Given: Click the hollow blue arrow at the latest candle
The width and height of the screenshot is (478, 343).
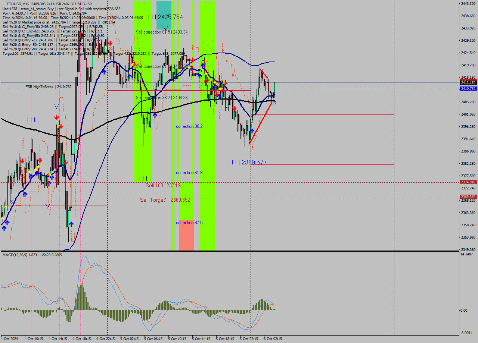Looking at the screenshot, I should point(274,103).
